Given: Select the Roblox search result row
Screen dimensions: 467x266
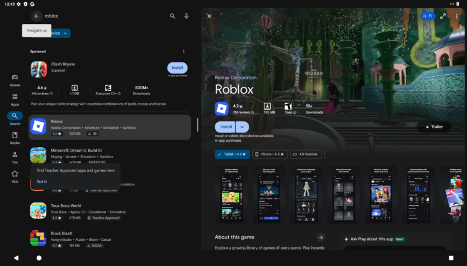Looking at the screenshot, I should (110, 127).
